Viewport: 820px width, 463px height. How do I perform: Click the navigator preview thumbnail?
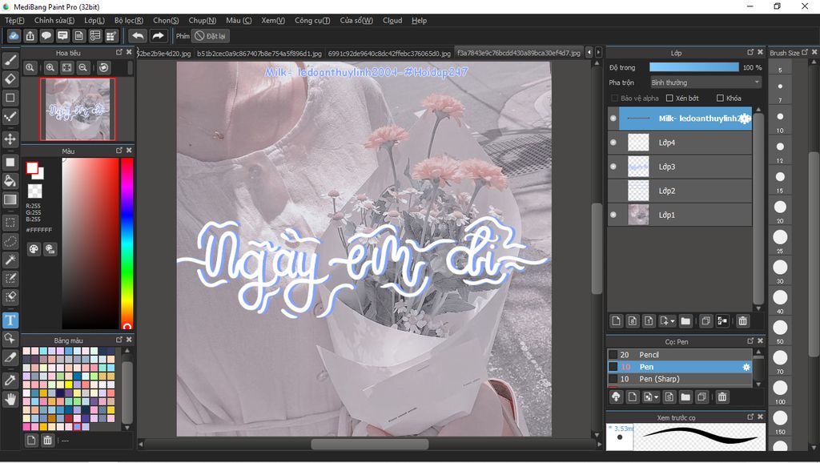coord(78,109)
